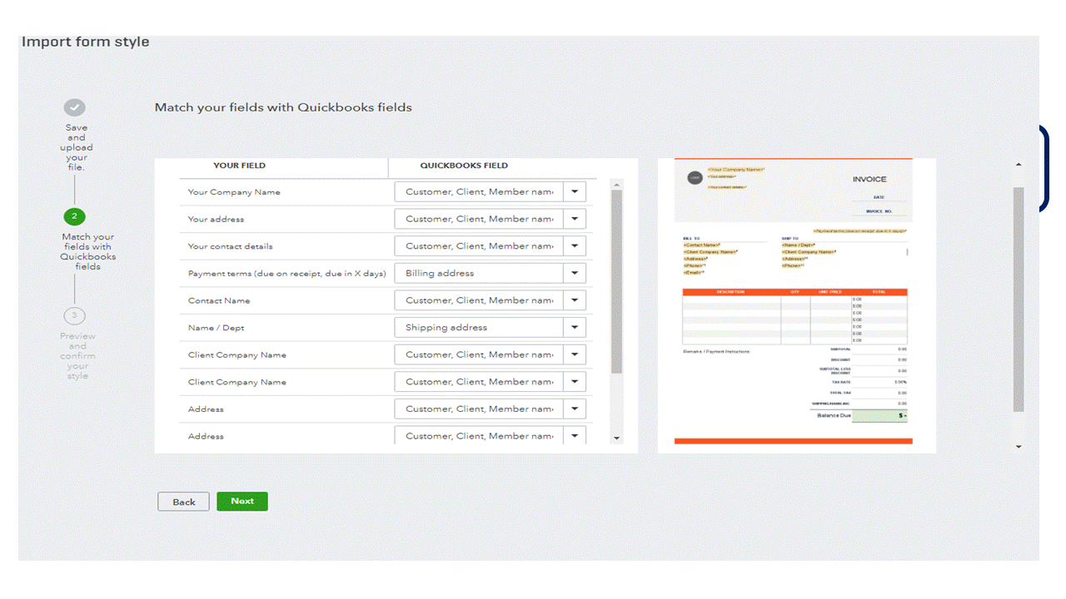Select the green step 2 circle
Viewport: 1066px width, 599px height.
point(74,216)
